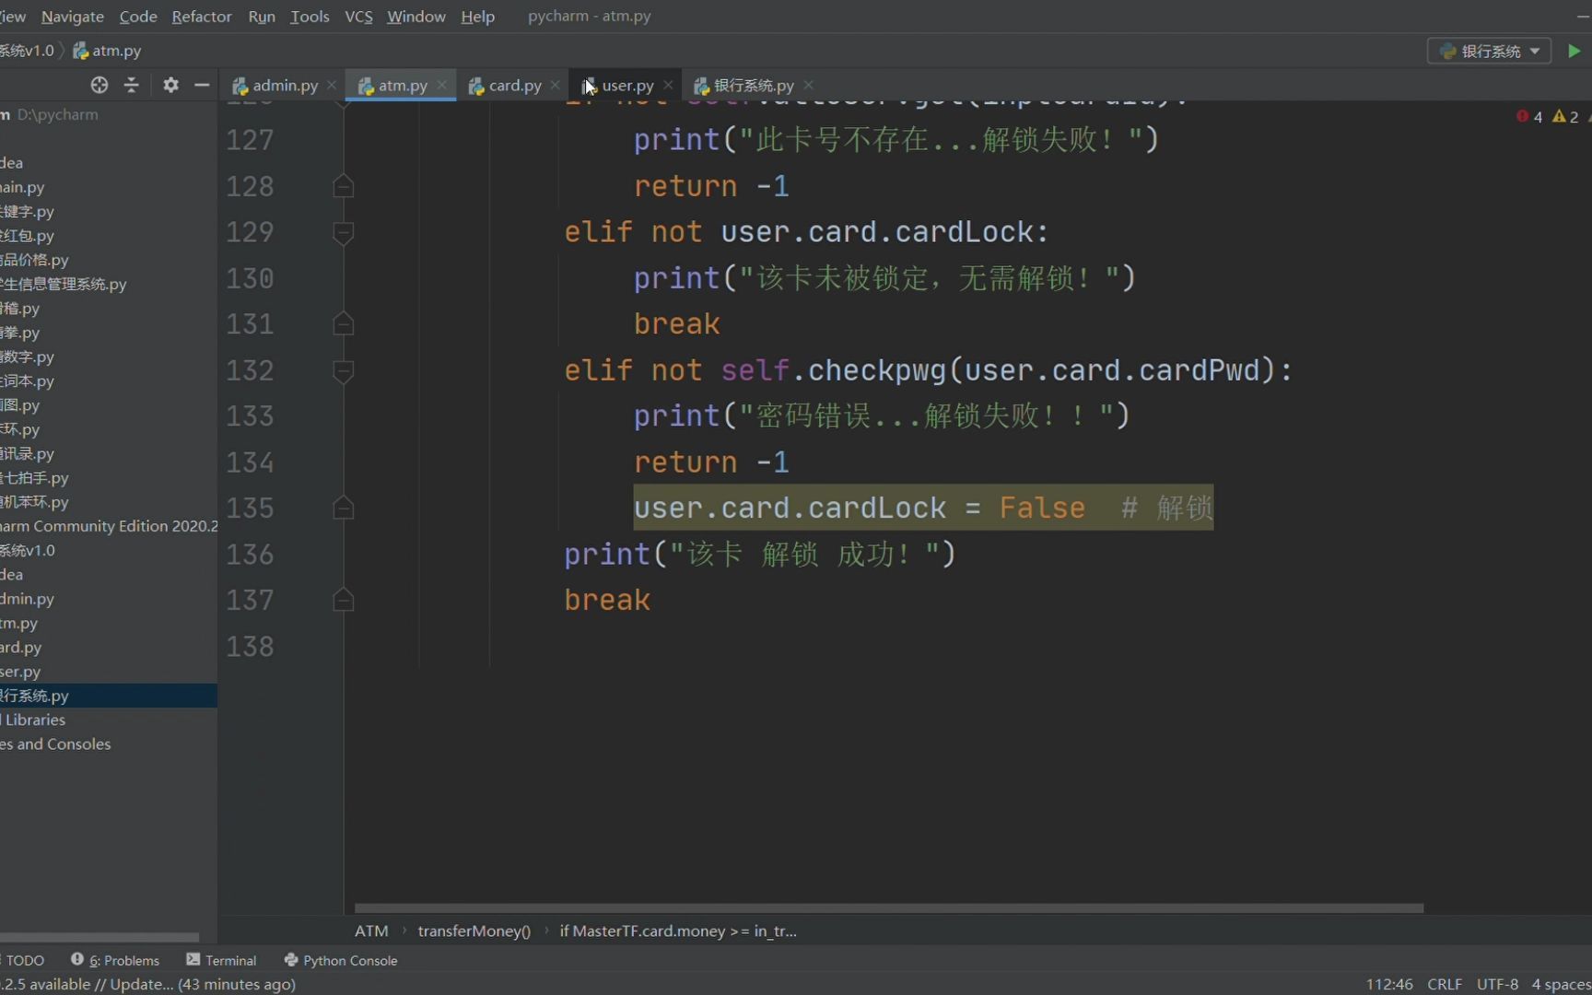Viewport: 1592px width, 995px height.
Task: Click the ATM class breadcrumb
Action: [x=371, y=931]
